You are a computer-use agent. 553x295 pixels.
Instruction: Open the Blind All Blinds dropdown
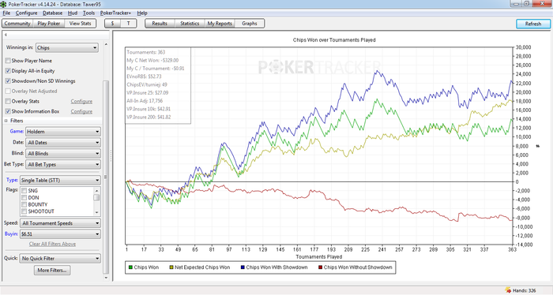click(63, 154)
